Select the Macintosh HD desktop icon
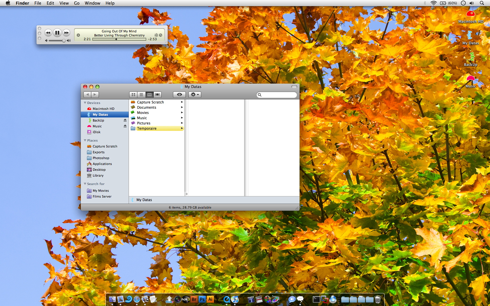Viewport: 490px width, 306px height. pos(470,16)
